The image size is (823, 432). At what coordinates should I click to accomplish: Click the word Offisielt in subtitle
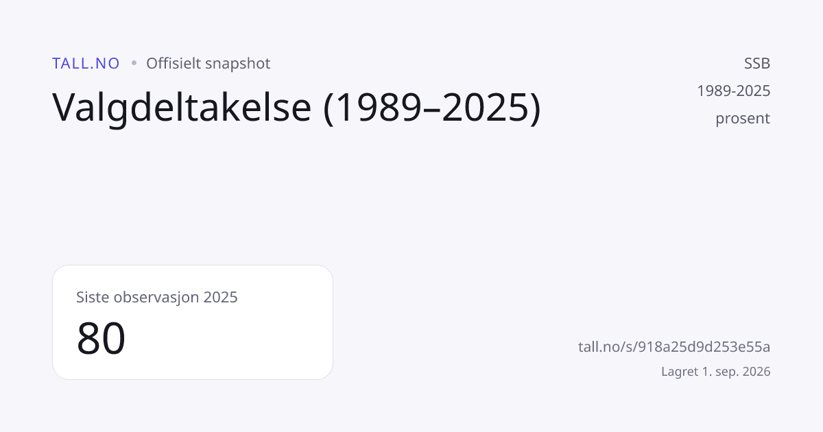pos(174,64)
